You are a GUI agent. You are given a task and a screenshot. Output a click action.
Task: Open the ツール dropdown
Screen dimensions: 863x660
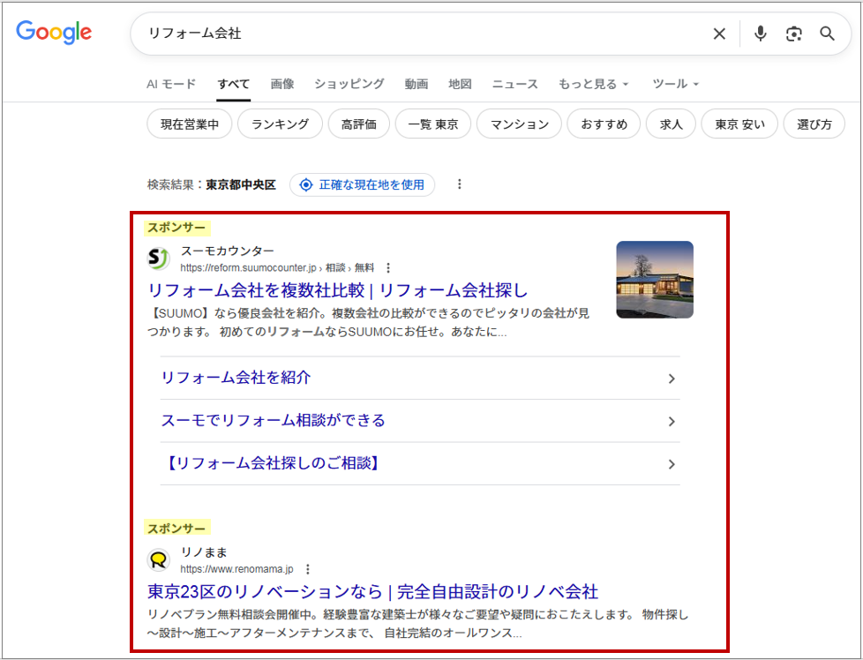point(674,84)
